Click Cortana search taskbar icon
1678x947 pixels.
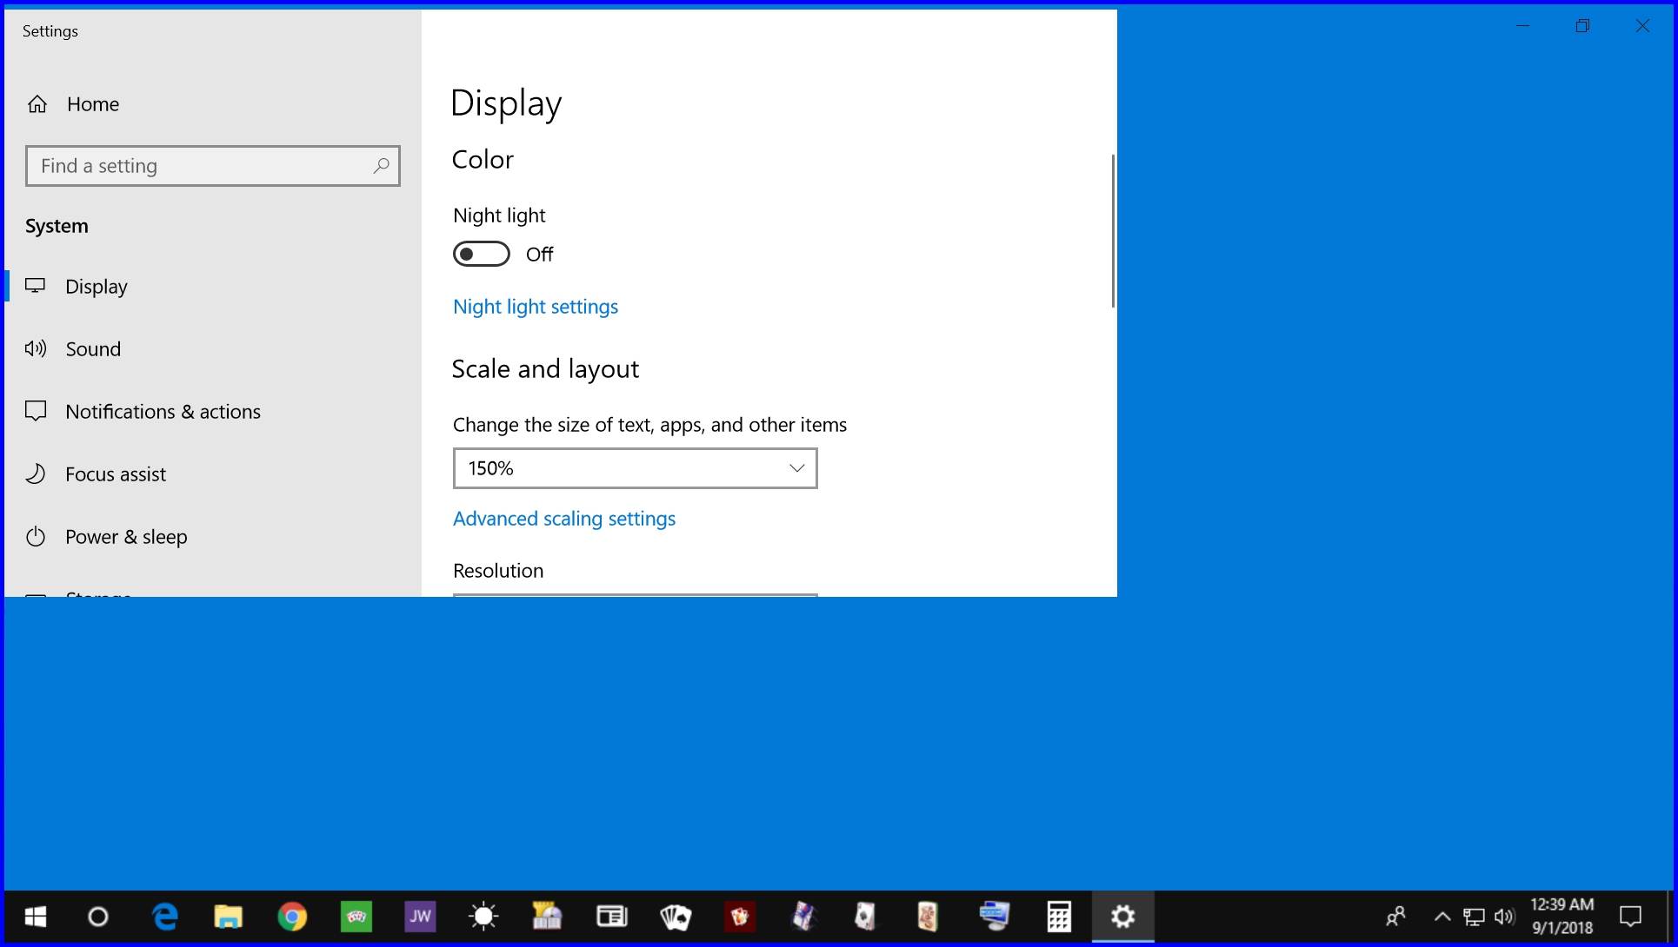tap(98, 917)
